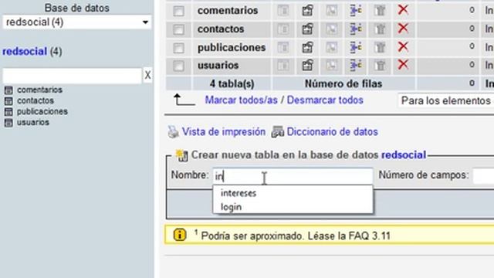Open Search icon for usuarios row
494x278 pixels.
click(331, 66)
